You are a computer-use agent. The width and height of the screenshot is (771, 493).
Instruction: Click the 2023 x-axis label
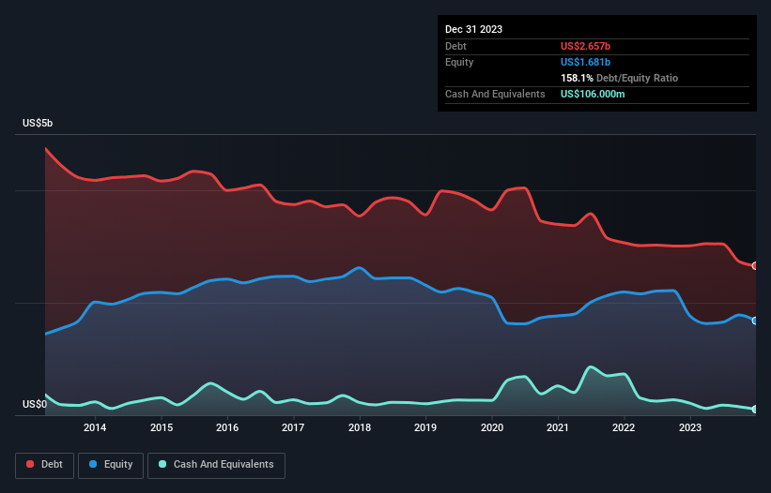(690, 427)
